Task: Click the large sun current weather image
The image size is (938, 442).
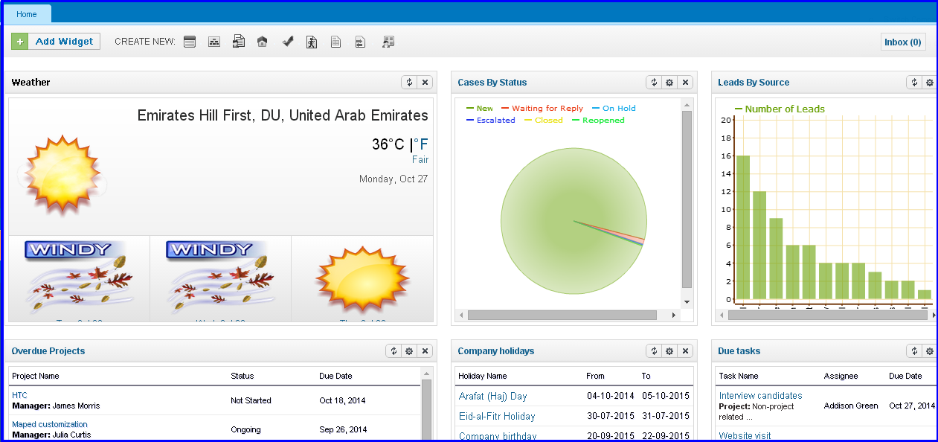Action: [x=62, y=176]
